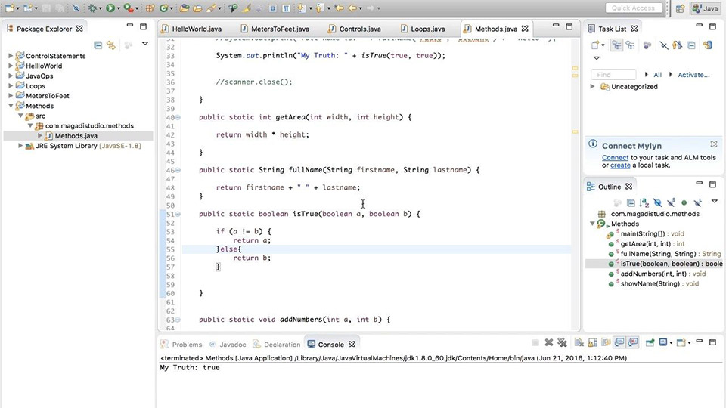Open Package Explorer view menu triangle
726x408 pixels.
pyautogui.click(x=145, y=44)
